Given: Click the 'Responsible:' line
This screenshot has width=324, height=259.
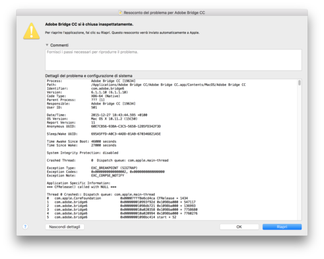Looking at the screenshot, I should tap(91, 104).
